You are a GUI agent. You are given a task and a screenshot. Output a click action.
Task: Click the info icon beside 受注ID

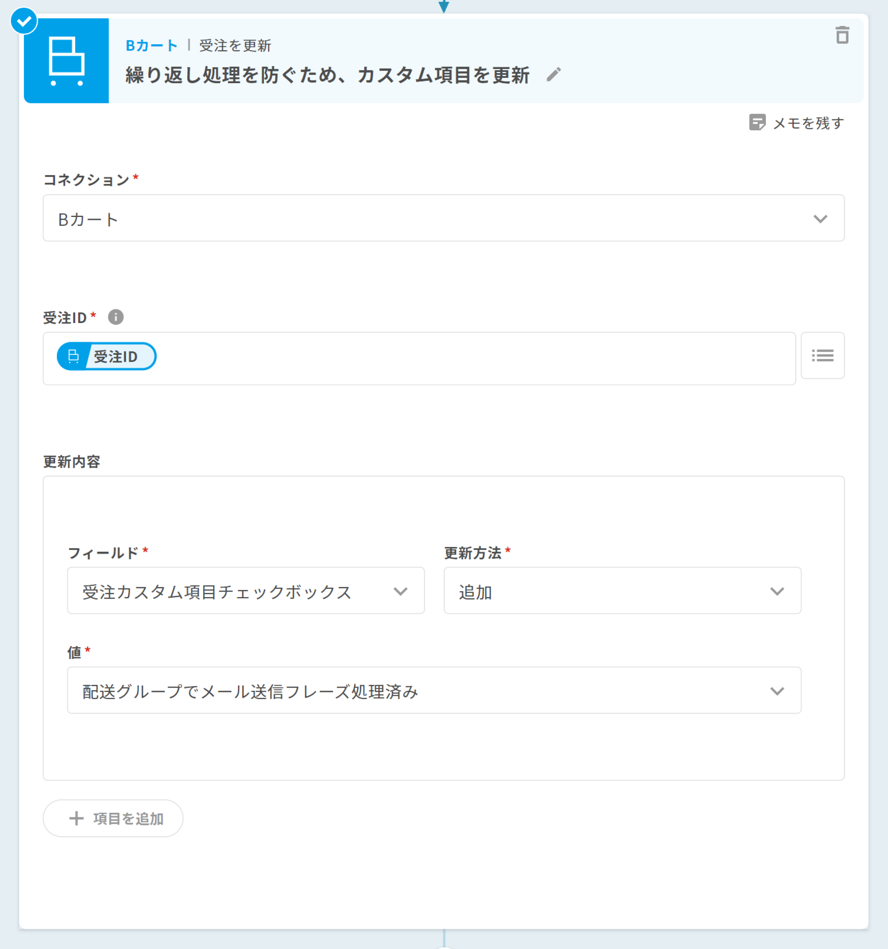tap(116, 317)
